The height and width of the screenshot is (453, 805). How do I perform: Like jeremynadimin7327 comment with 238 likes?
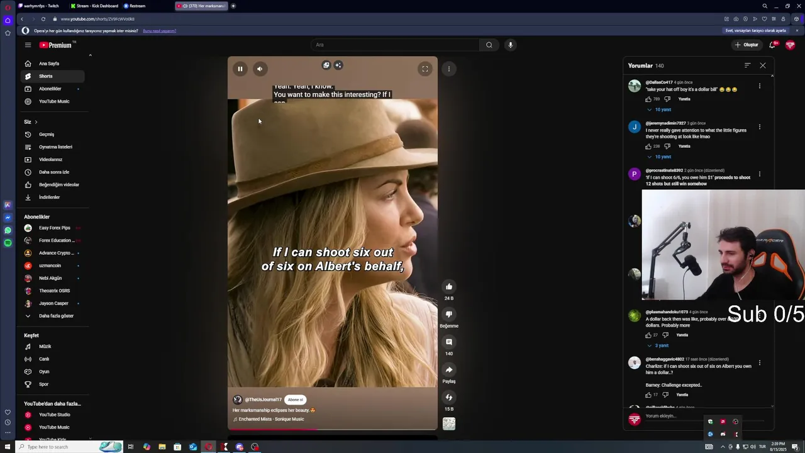coord(648,146)
